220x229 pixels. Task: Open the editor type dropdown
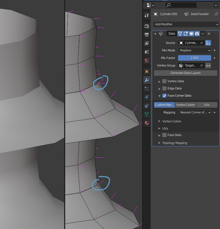click(x=150, y=5)
